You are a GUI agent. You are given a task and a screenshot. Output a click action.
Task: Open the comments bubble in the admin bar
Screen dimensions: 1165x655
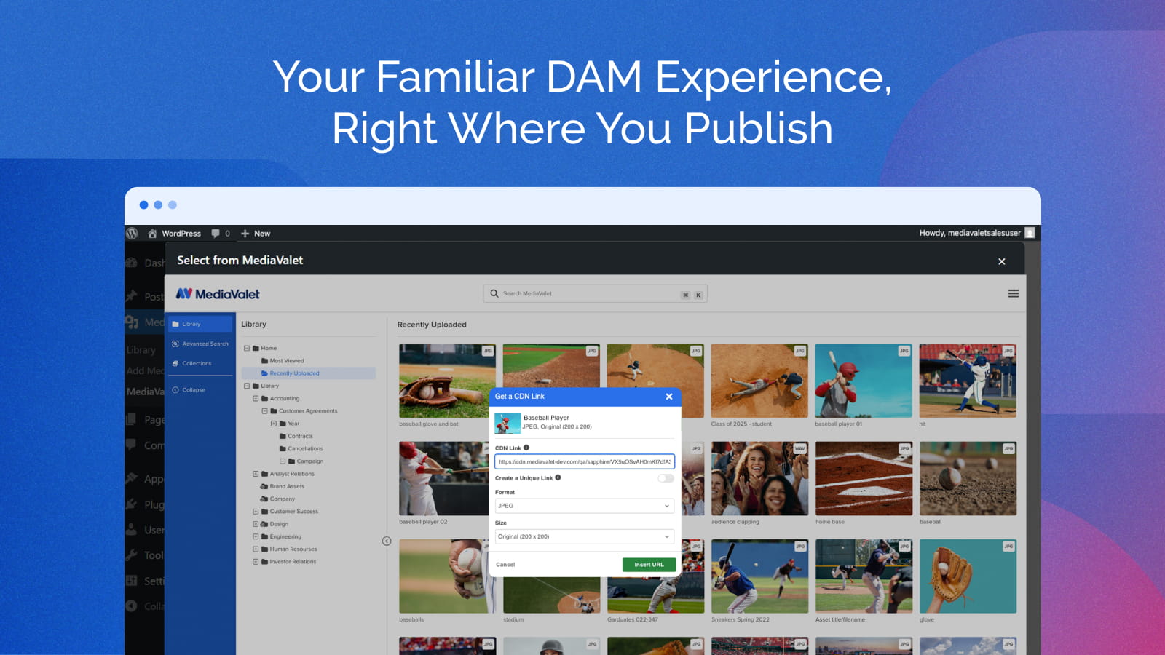click(x=221, y=234)
